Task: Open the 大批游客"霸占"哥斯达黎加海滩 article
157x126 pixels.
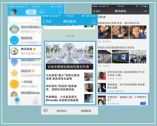Action: [69, 77]
